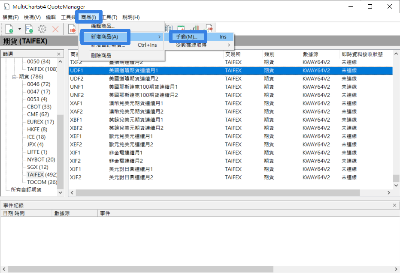Select the XEF1 symbol row
The image size is (400, 273).
pyautogui.click(x=230, y=136)
